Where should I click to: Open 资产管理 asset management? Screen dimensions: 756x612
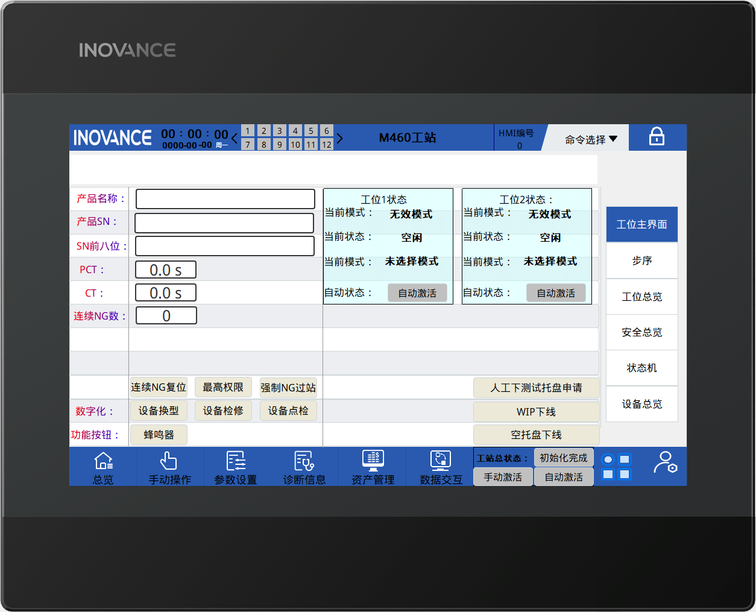pos(373,468)
